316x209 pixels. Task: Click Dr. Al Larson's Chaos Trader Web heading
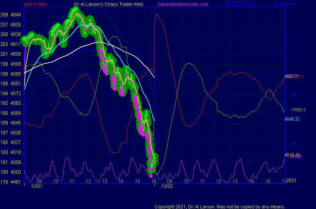coord(107,4)
